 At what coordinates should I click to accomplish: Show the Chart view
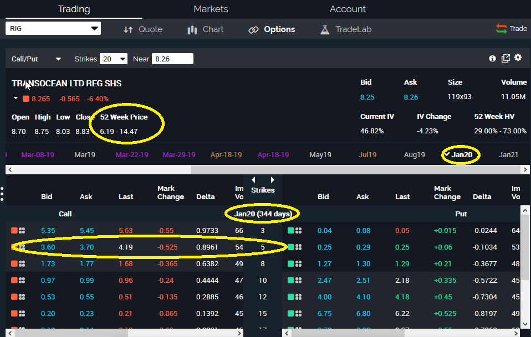205,29
